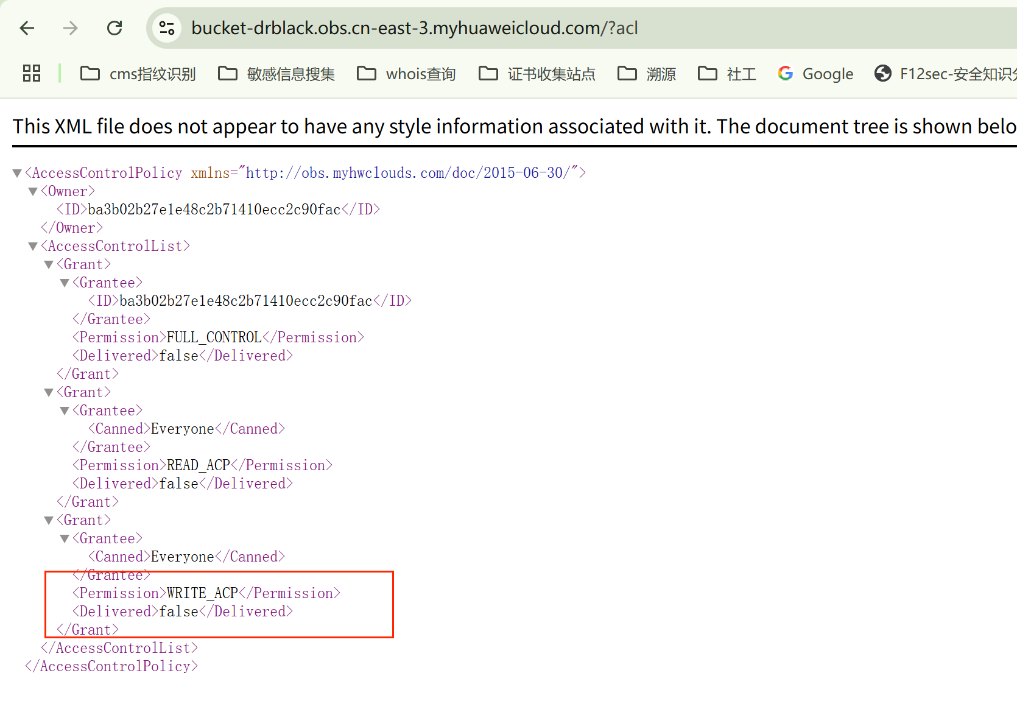Collapse the third Grant node
The image size is (1017, 726).
pyautogui.click(x=49, y=521)
